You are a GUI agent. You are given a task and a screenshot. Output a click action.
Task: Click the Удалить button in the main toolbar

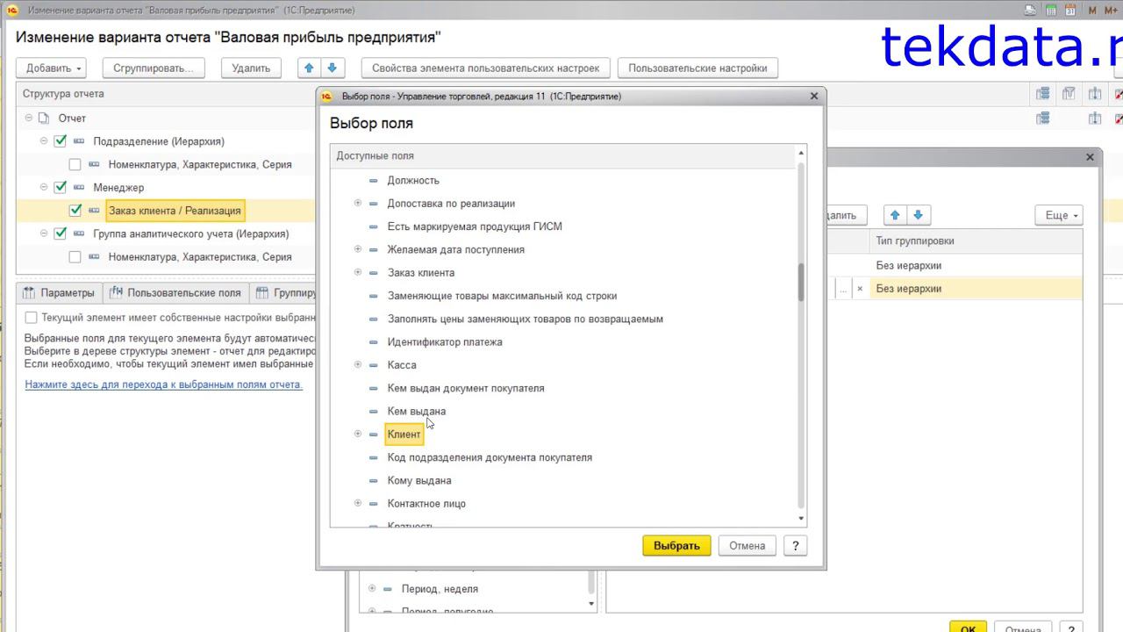tap(251, 68)
